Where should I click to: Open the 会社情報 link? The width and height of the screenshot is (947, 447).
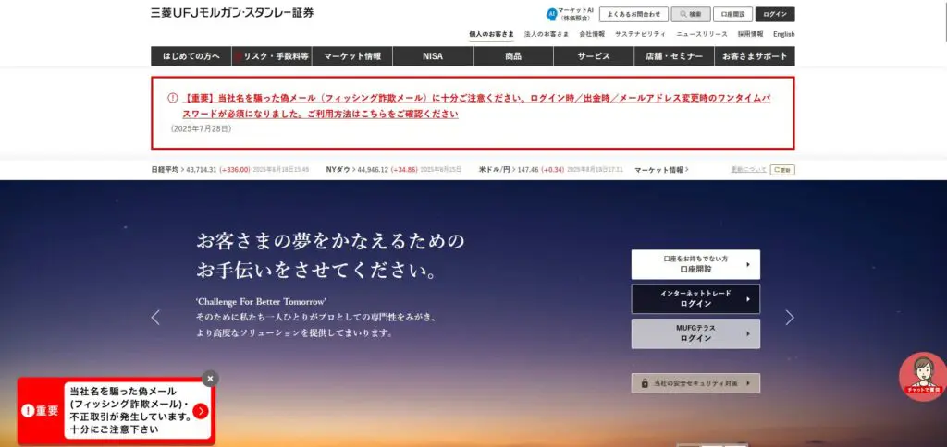pyautogui.click(x=591, y=34)
